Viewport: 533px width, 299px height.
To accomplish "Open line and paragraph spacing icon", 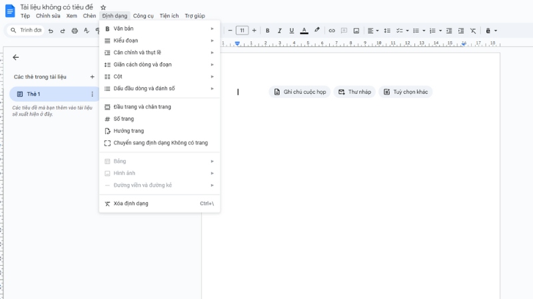I will pyautogui.click(x=387, y=31).
